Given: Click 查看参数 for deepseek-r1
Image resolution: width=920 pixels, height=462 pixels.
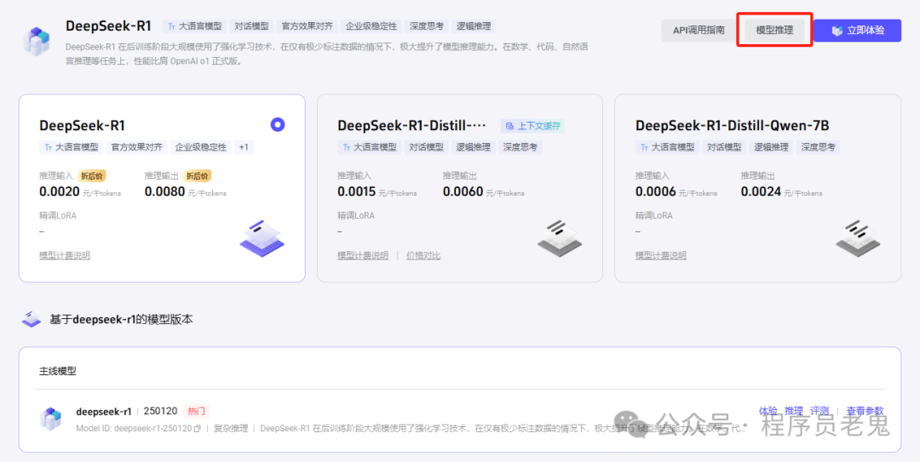Looking at the screenshot, I should tap(865, 411).
